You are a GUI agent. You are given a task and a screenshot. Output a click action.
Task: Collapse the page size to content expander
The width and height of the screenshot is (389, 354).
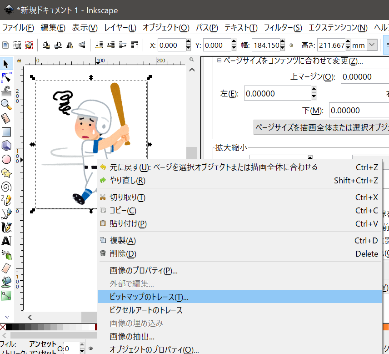pos(219,61)
